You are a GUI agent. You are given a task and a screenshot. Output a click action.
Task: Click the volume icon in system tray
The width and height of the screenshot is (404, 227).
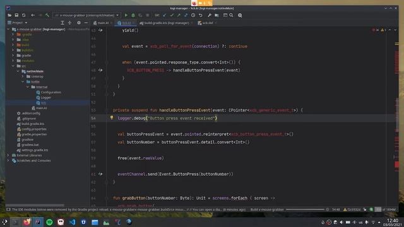[342, 223]
